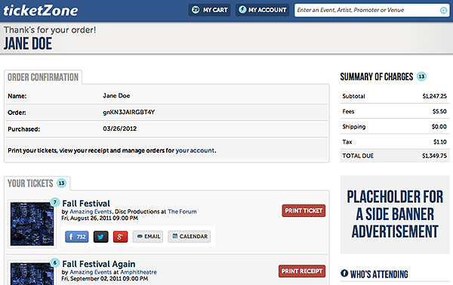Open Amazing Events link under Fall Festival

coord(91,212)
